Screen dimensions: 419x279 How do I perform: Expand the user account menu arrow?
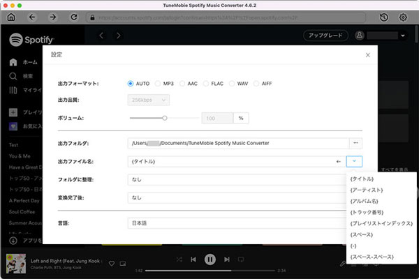point(403,36)
